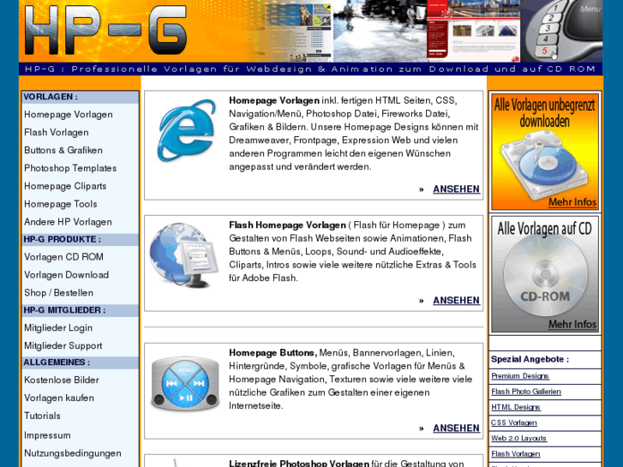Select Buttons & Grafiken menu entry
This screenshot has height=467, width=623.
[x=63, y=150]
